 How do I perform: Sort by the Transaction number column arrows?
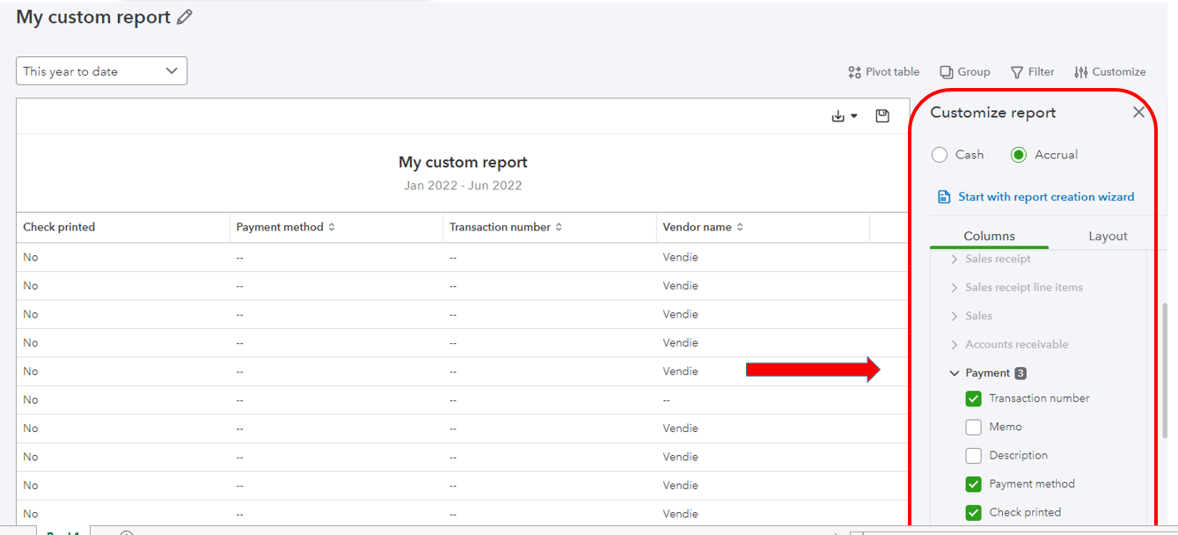560,226
